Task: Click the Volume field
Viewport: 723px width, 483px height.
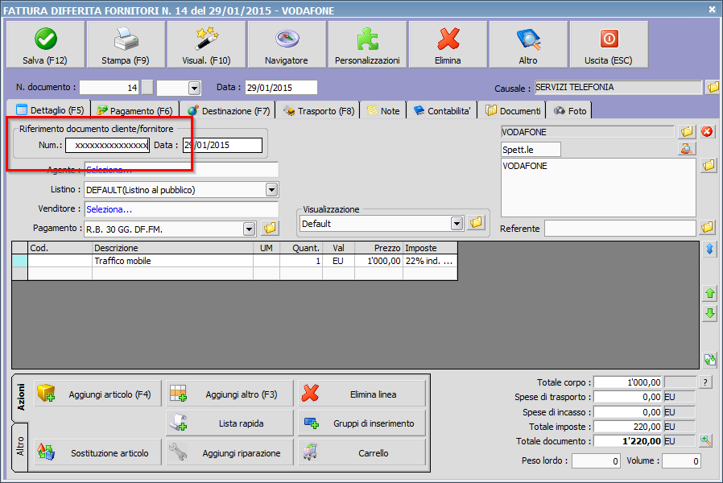Action: [681, 461]
